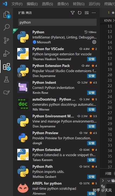This screenshot has width=115, height=196.
Task: Select Python Preview extension icon
Action: [23, 138]
